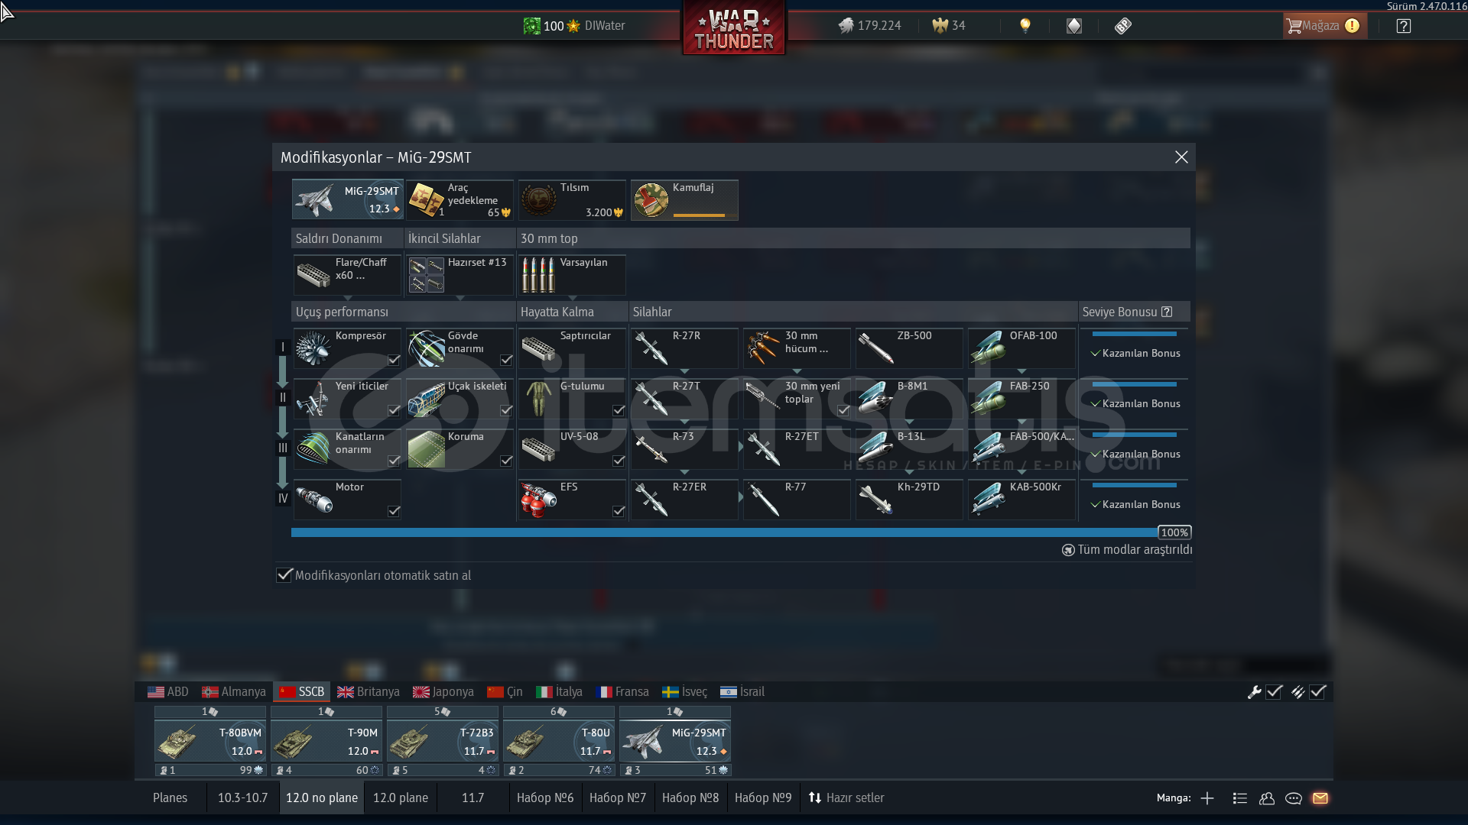Viewport: 1468px width, 825px height.
Task: Select the R-27R missile modification
Action: point(684,348)
